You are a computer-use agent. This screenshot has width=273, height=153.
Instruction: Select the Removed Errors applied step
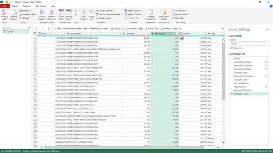(241, 83)
